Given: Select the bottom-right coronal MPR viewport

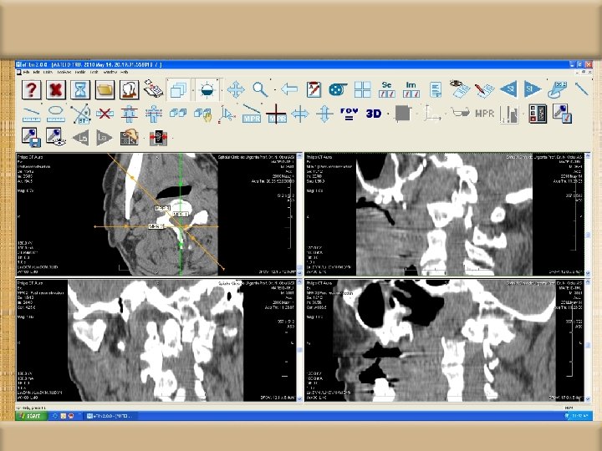Looking at the screenshot, I should 444,341.
